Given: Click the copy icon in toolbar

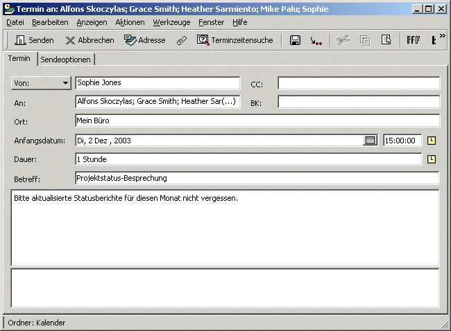Looking at the screenshot, I should tap(365, 40).
